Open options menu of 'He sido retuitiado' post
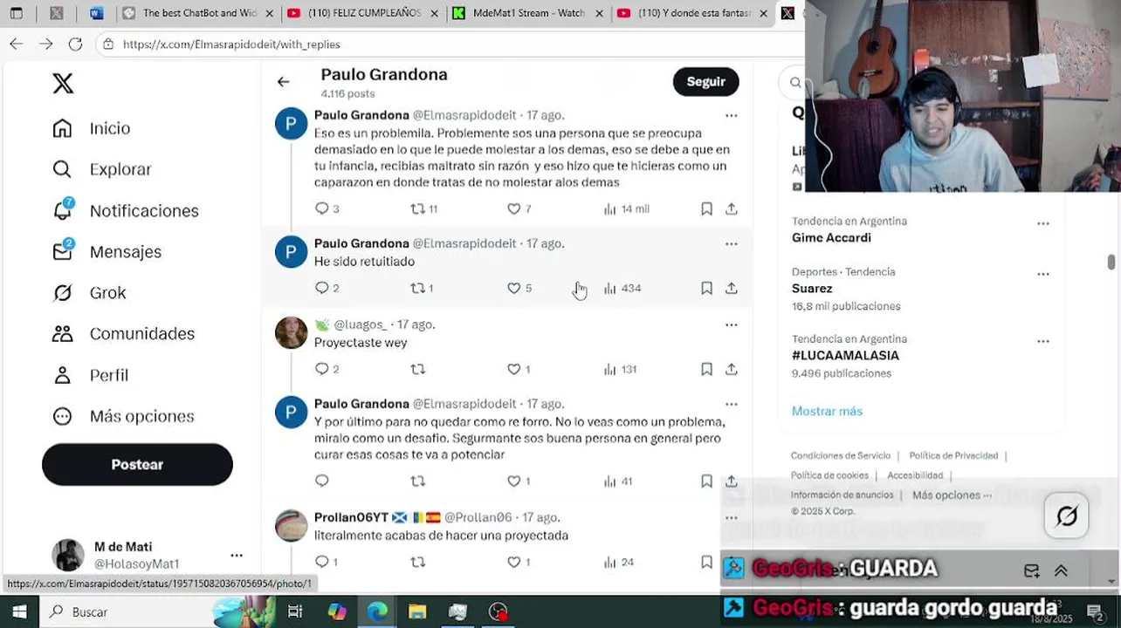The height and width of the screenshot is (628, 1121). (x=731, y=243)
